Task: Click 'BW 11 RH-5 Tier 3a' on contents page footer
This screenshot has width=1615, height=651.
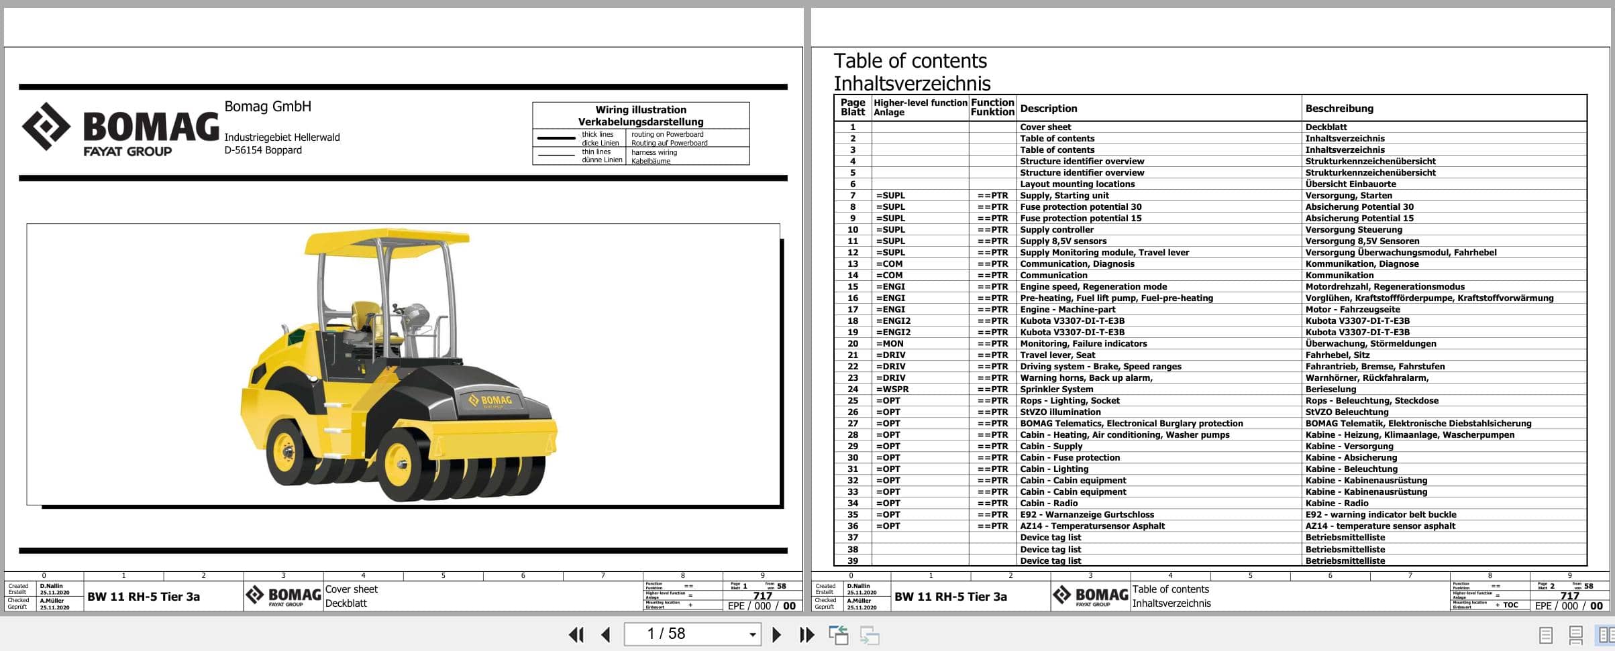Action: tap(951, 597)
